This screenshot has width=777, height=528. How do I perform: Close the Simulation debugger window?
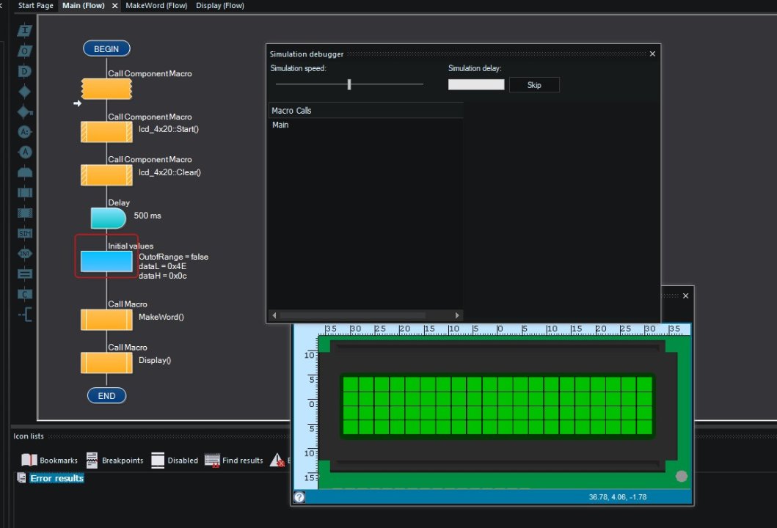pyautogui.click(x=652, y=54)
